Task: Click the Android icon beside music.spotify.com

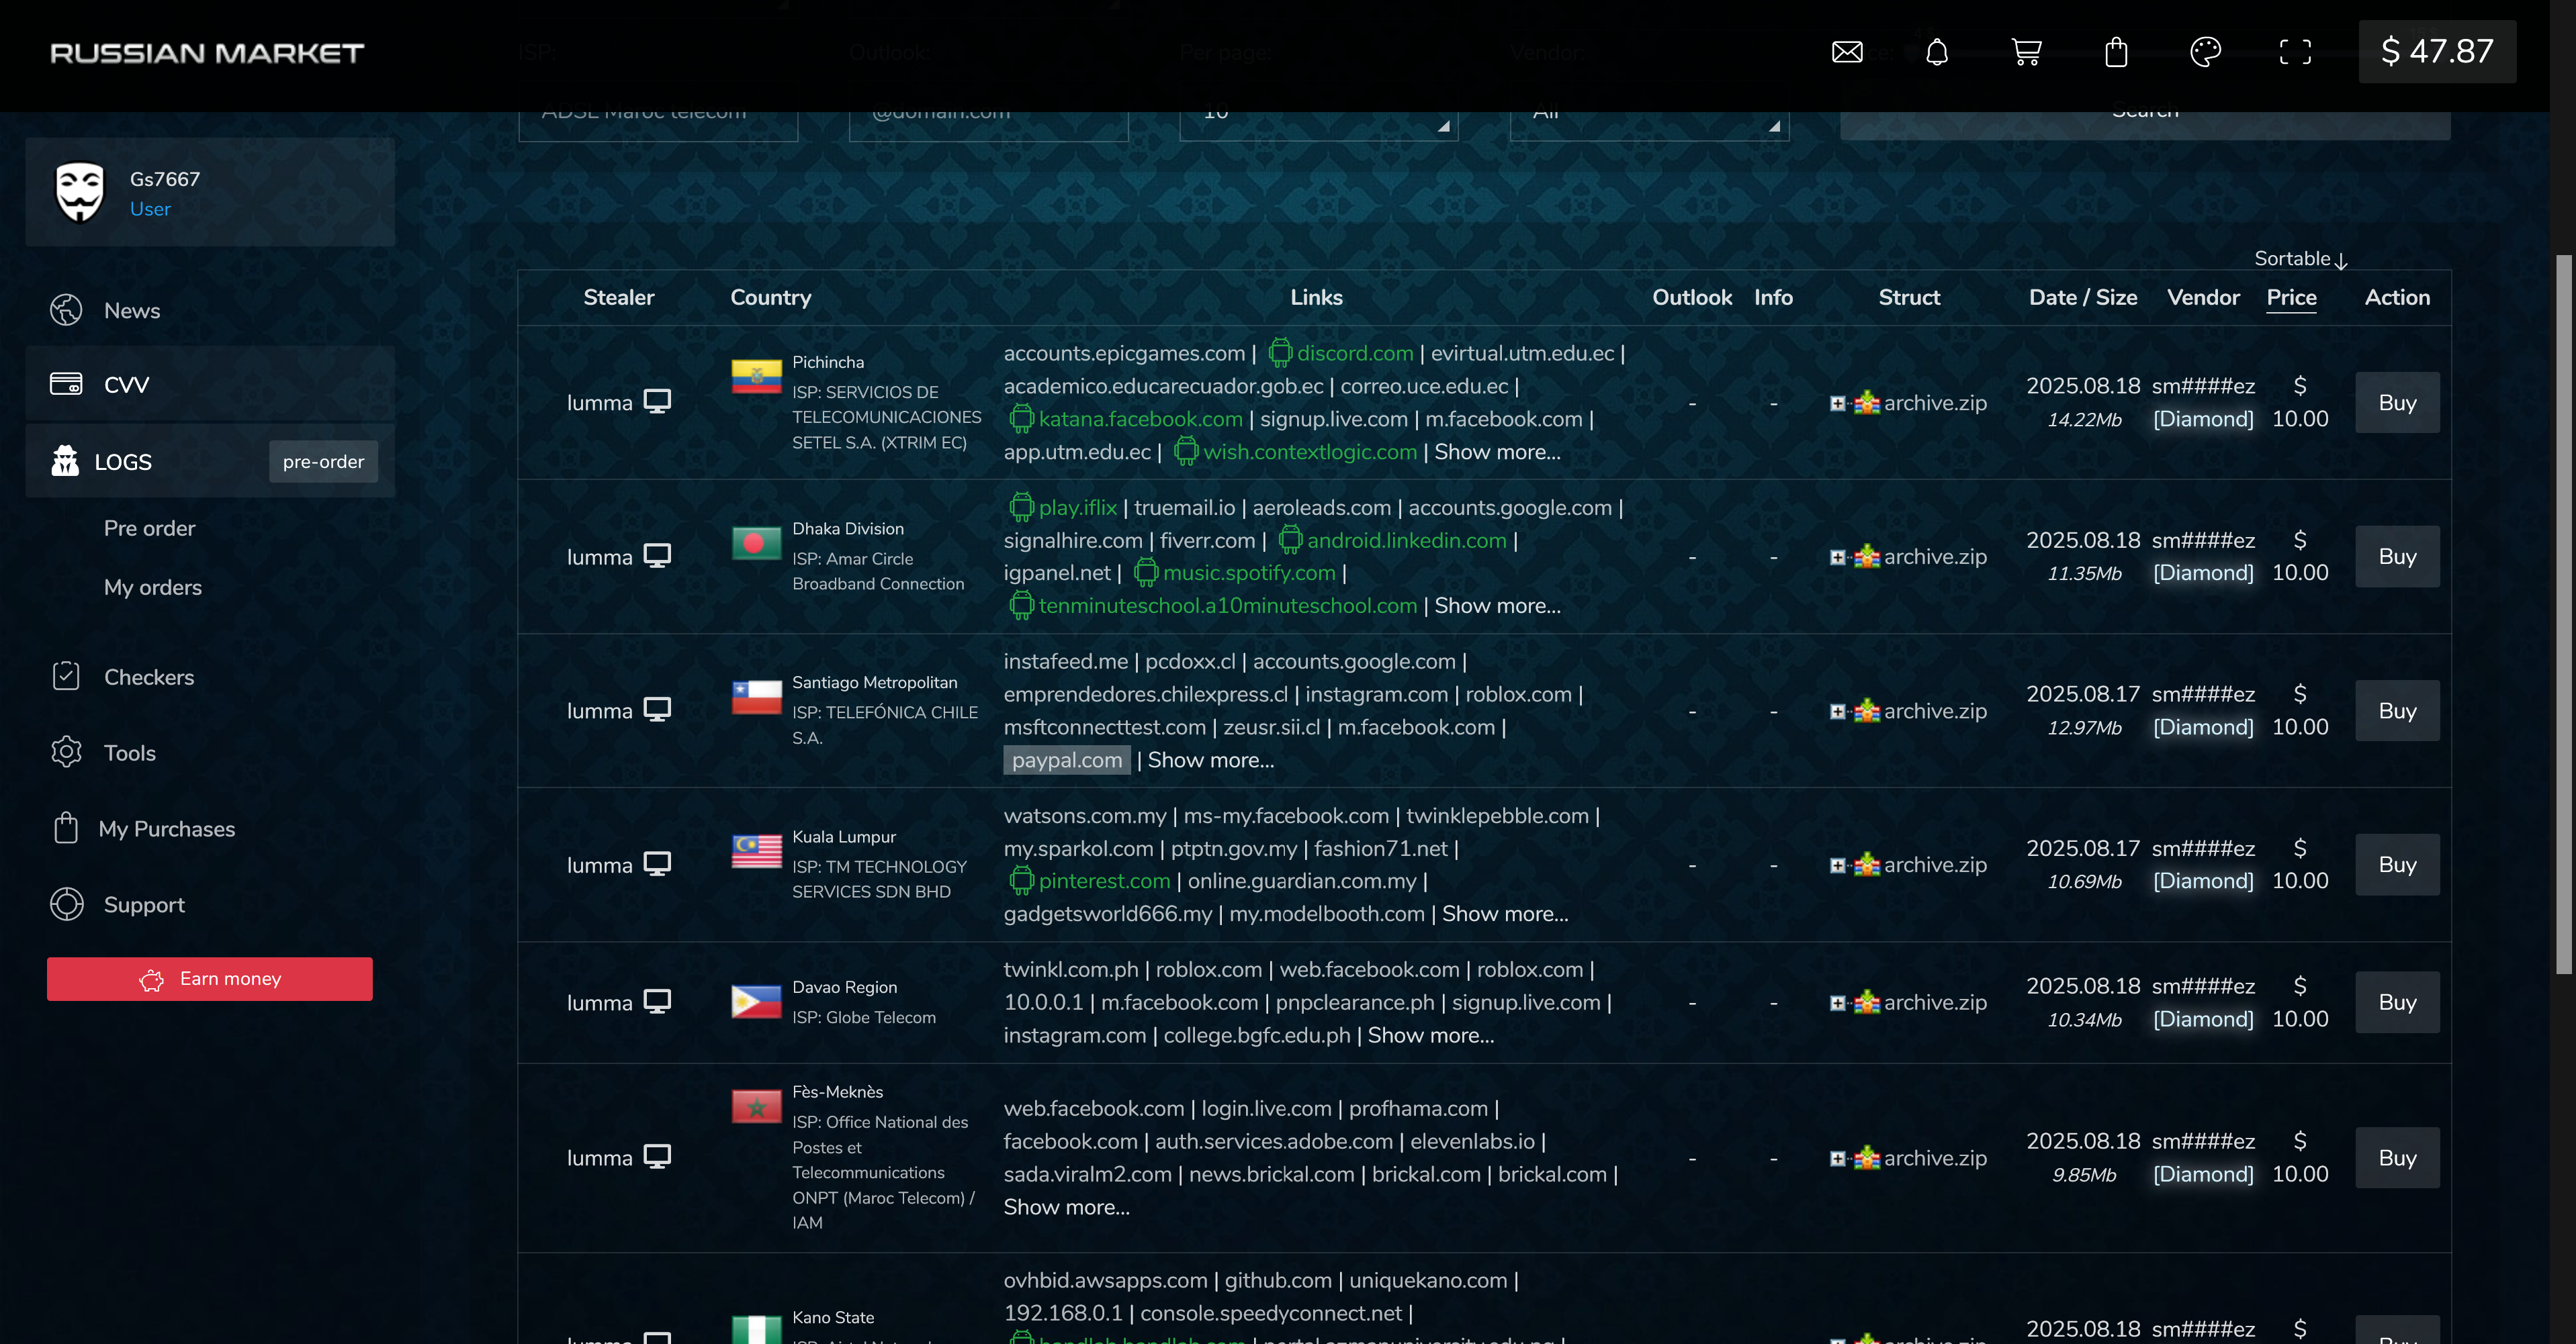Action: click(1145, 571)
